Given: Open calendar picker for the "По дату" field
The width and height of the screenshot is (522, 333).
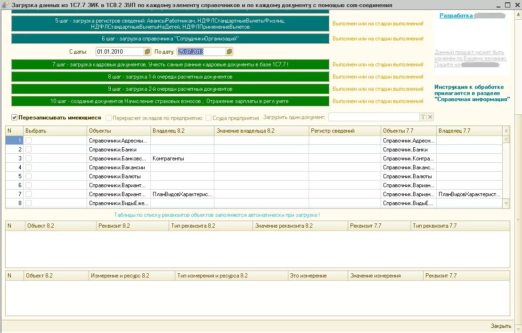Looking at the screenshot, I should pos(229,52).
